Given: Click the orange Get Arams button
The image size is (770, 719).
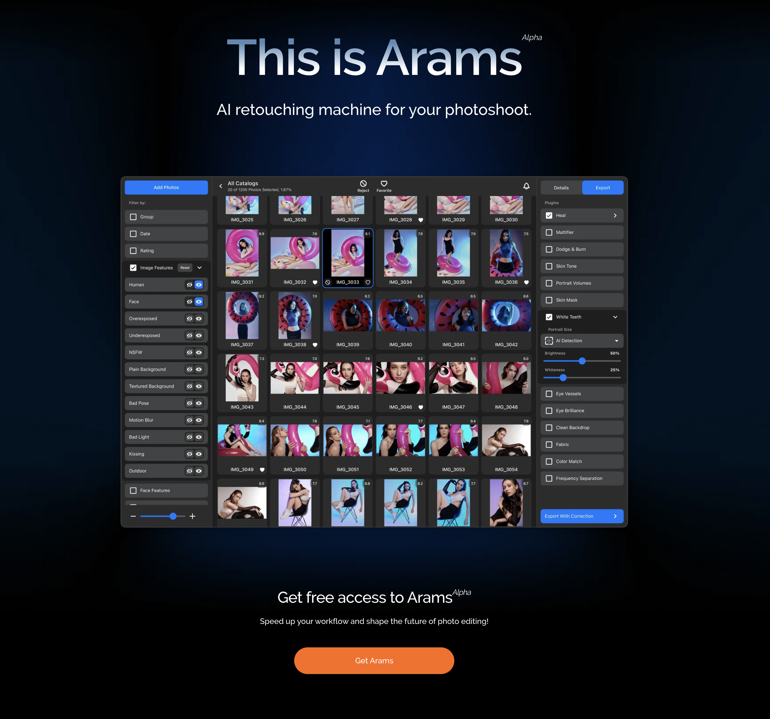Looking at the screenshot, I should tap(374, 660).
